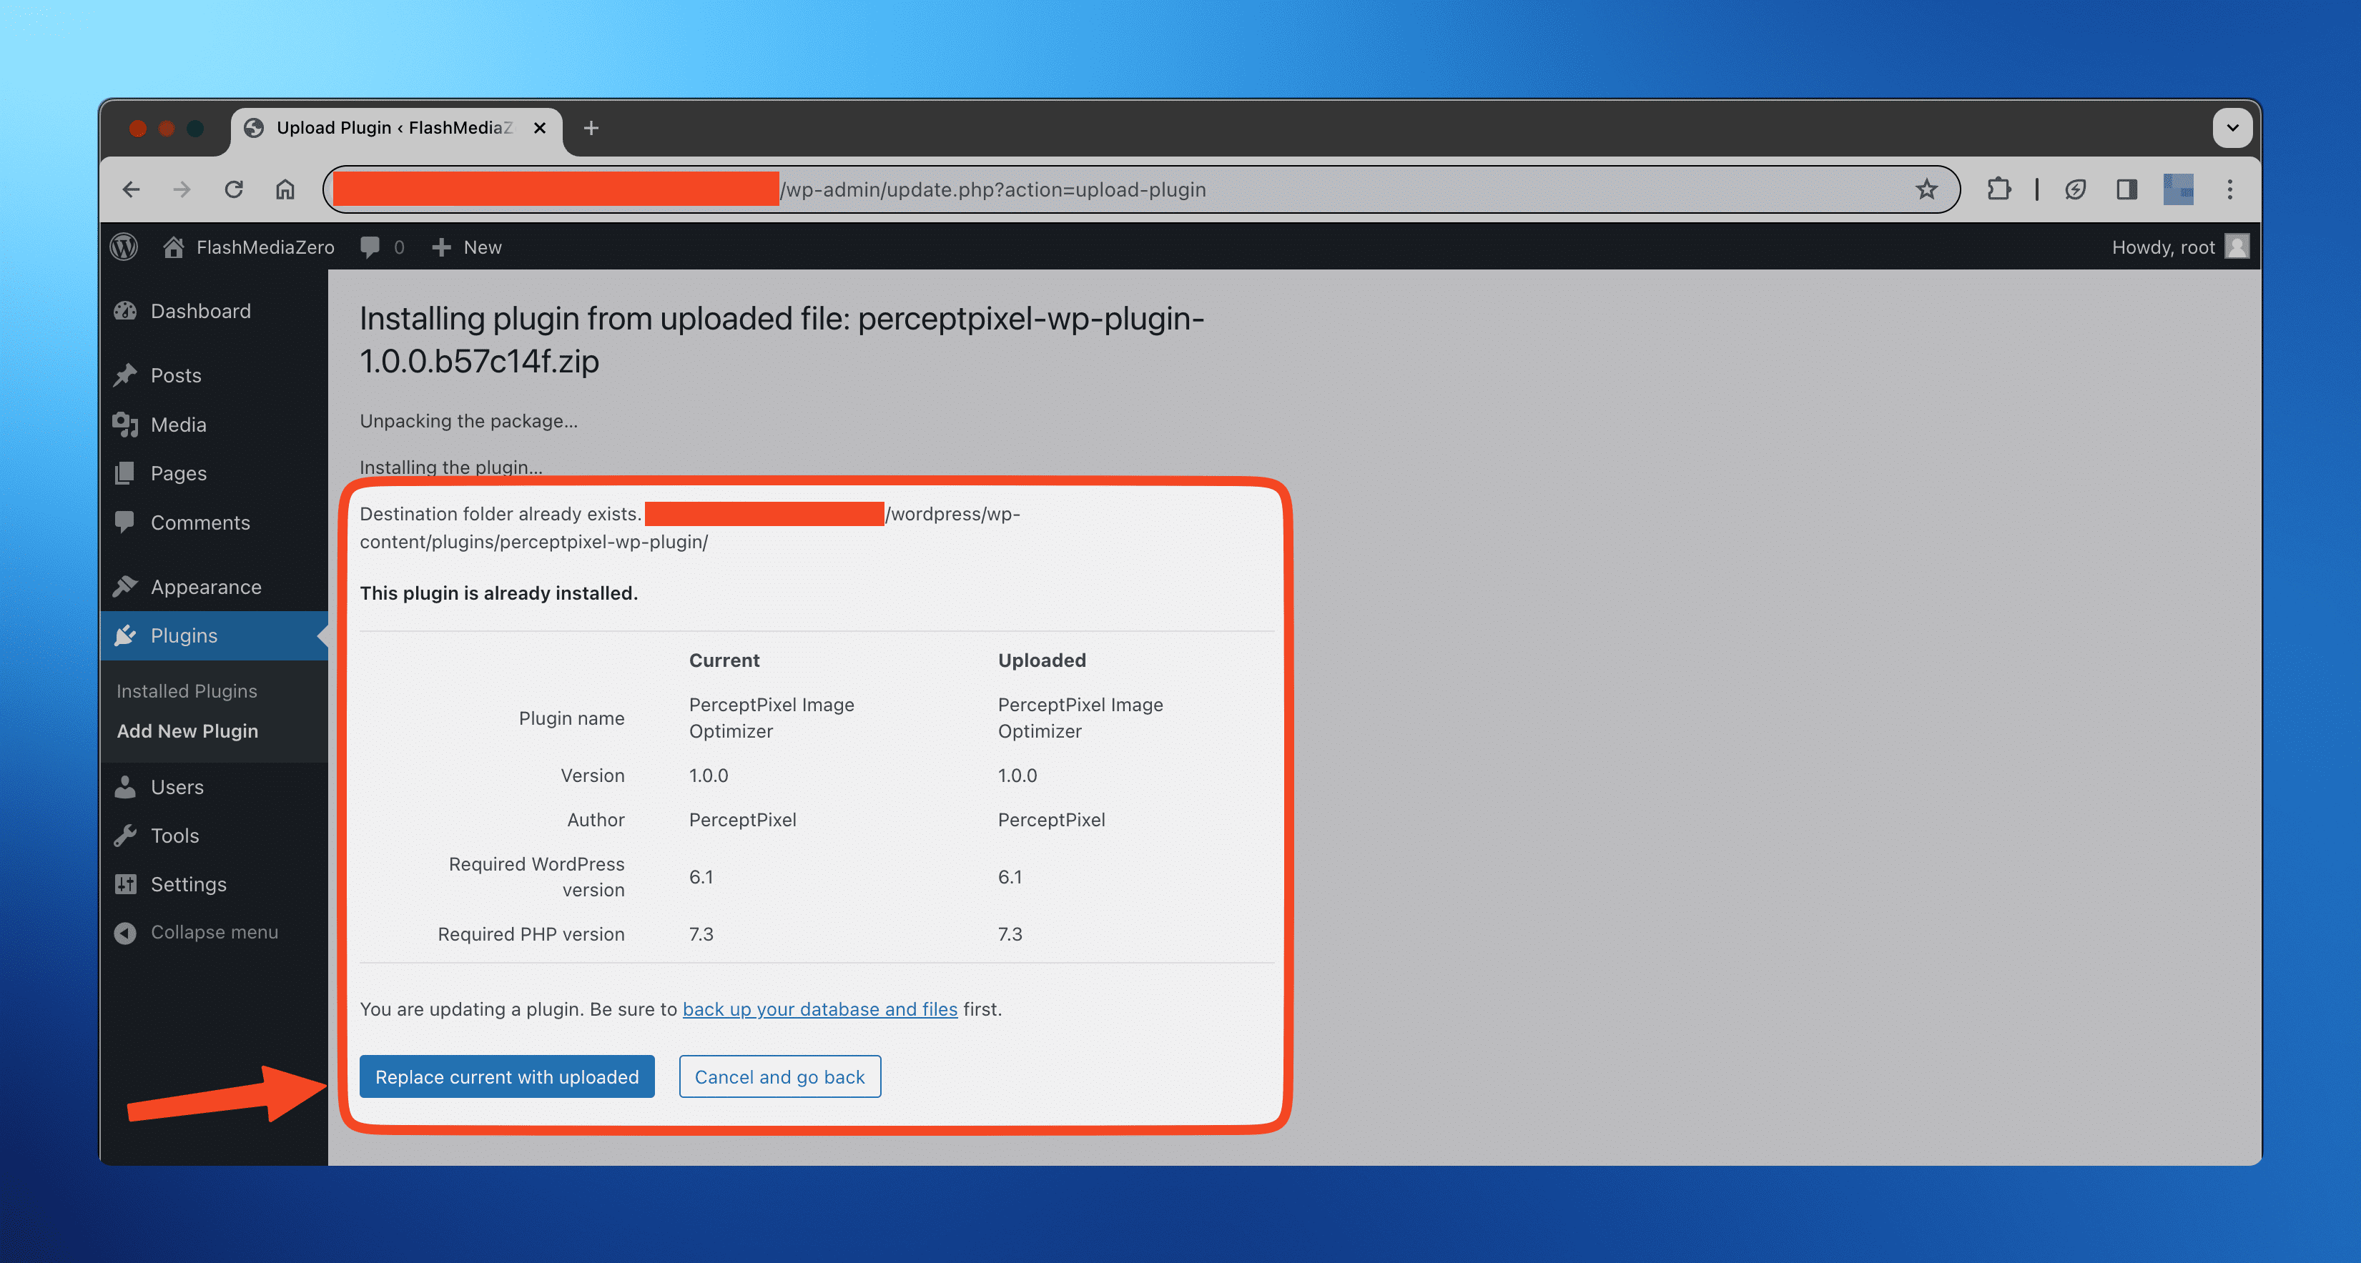2361x1263 pixels.
Task: Click Cancel and go back button
Action: (x=780, y=1077)
